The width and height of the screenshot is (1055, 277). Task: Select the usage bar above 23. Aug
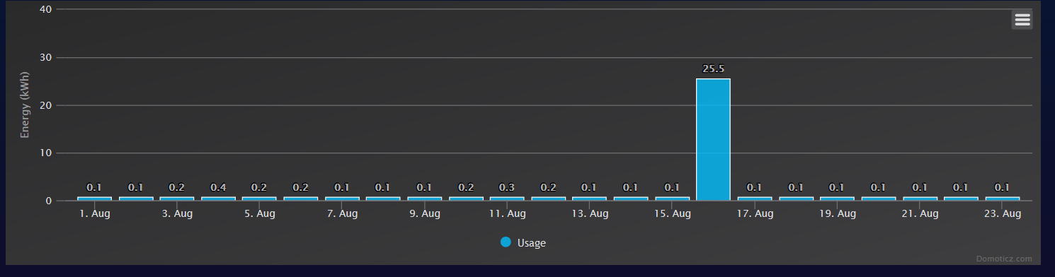1002,199
